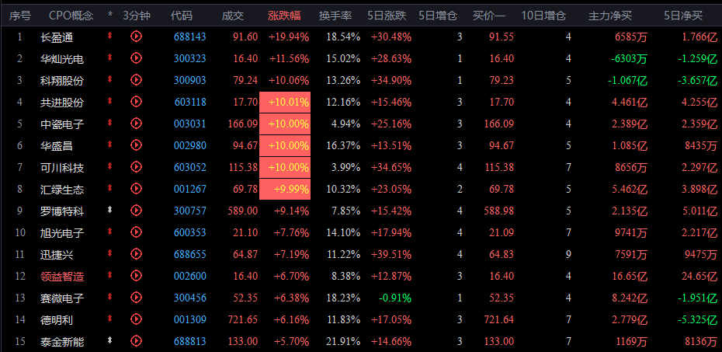The width and height of the screenshot is (722, 352).
Task: Click the 代码 column header
Action: click(182, 16)
